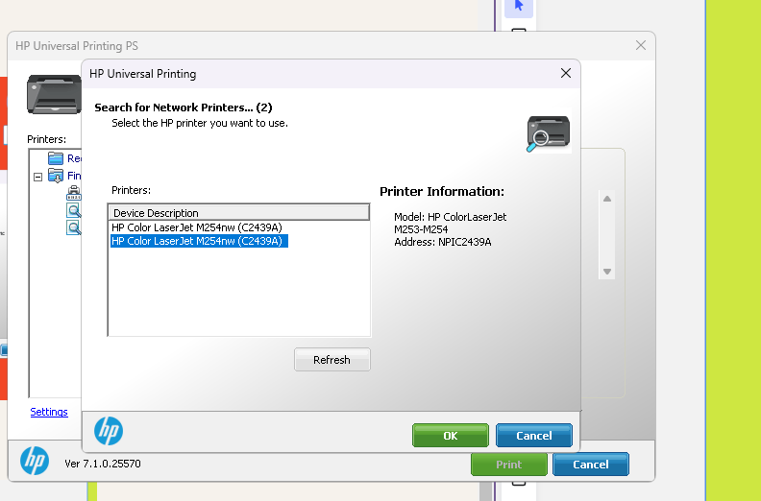The height and width of the screenshot is (501, 761).
Task: Cancel the HP Universal Printing PS window
Action: tap(591, 465)
